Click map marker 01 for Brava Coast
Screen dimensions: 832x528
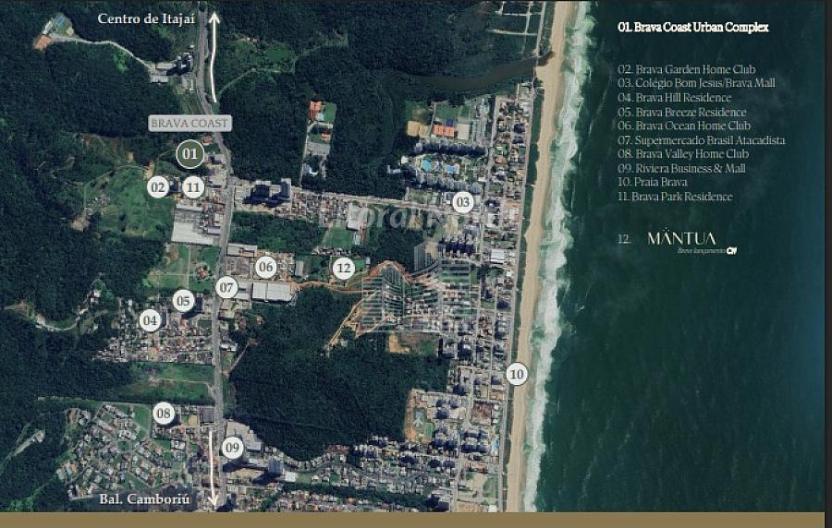(190, 153)
